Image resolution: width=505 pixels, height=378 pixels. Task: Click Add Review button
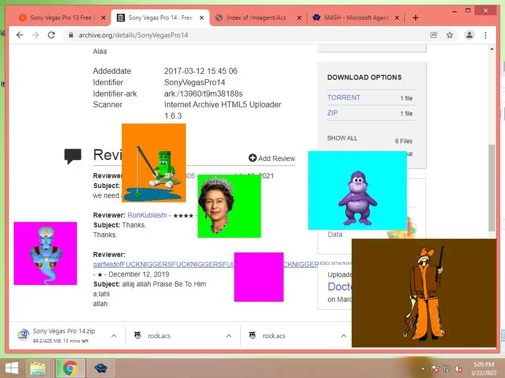272,158
